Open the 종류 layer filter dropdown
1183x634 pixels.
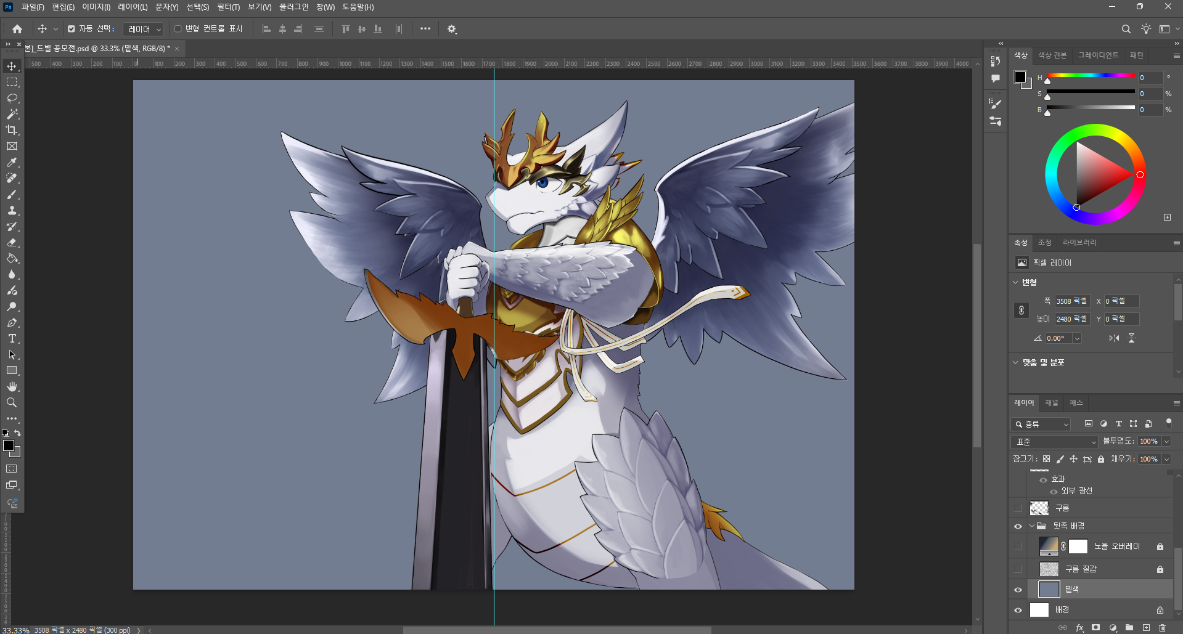(x=1041, y=424)
